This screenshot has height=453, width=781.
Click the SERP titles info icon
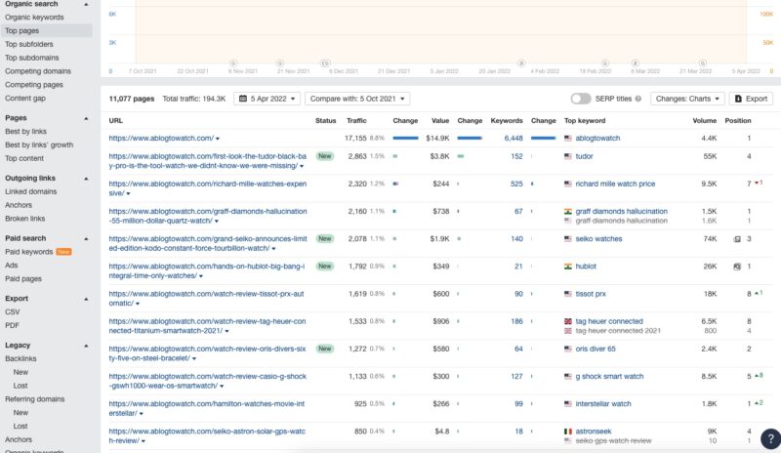[x=638, y=99]
